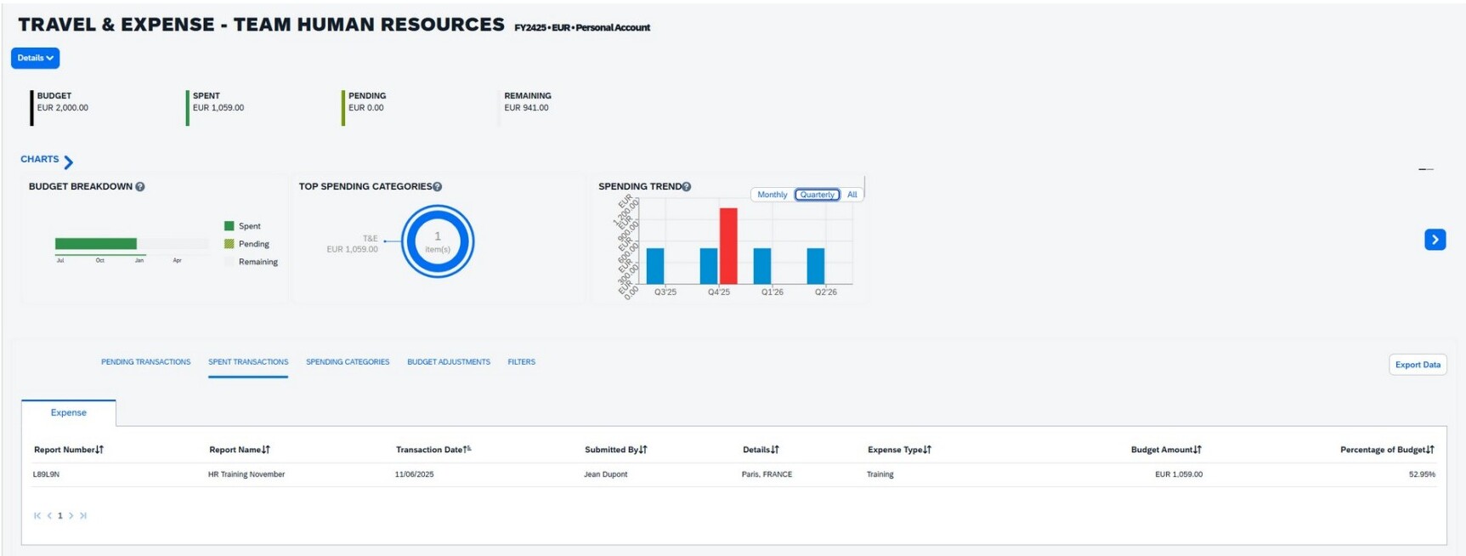Open the Pending Transactions tab

tap(146, 362)
